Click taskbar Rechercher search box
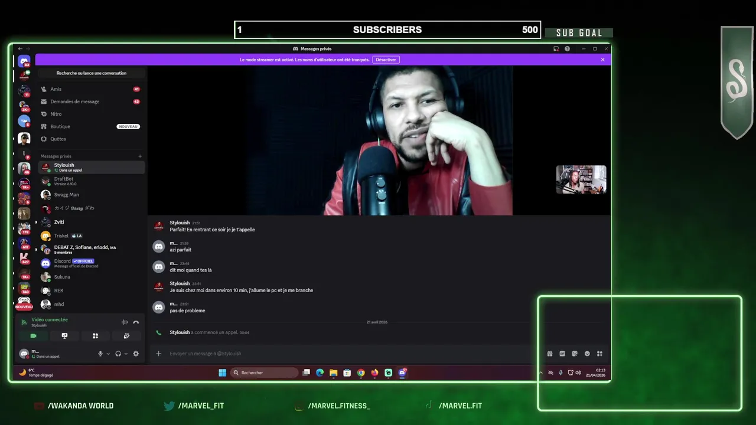The height and width of the screenshot is (425, 756). (x=264, y=372)
